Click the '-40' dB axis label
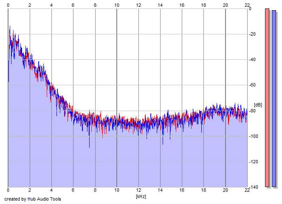Screen dimensions: 282x204 click(x=252, y=60)
